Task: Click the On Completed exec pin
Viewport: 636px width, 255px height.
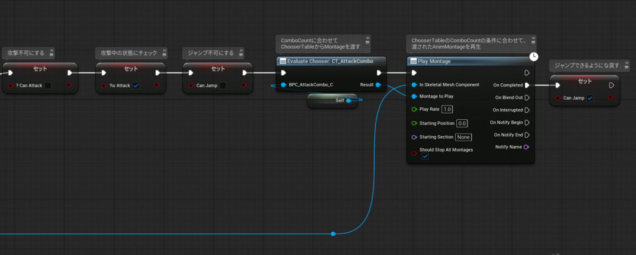Action: click(527, 85)
